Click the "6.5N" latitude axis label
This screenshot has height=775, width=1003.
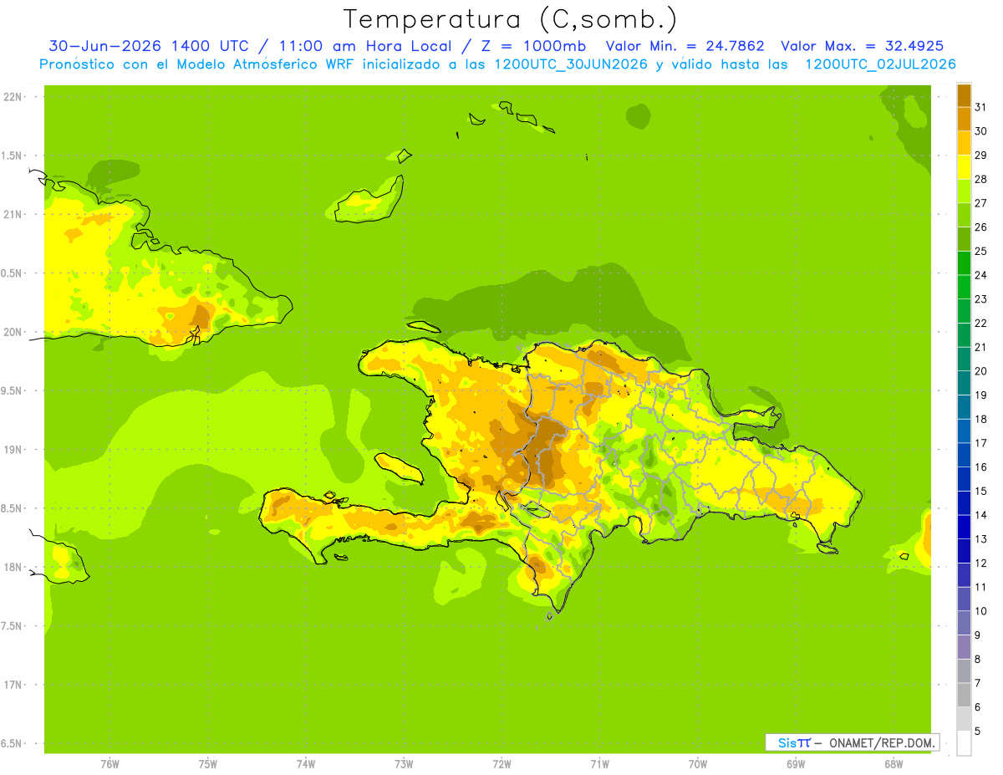point(11,743)
